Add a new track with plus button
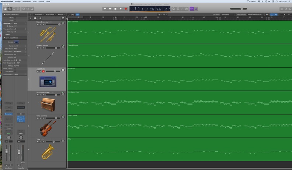Screen dimensions: 292x170 coord(30,18)
